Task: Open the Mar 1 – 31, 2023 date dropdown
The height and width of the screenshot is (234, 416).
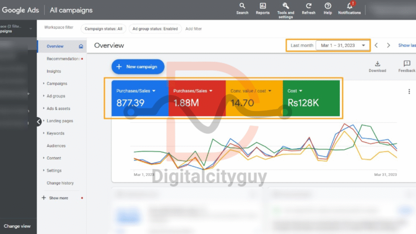Action: [x=343, y=45]
